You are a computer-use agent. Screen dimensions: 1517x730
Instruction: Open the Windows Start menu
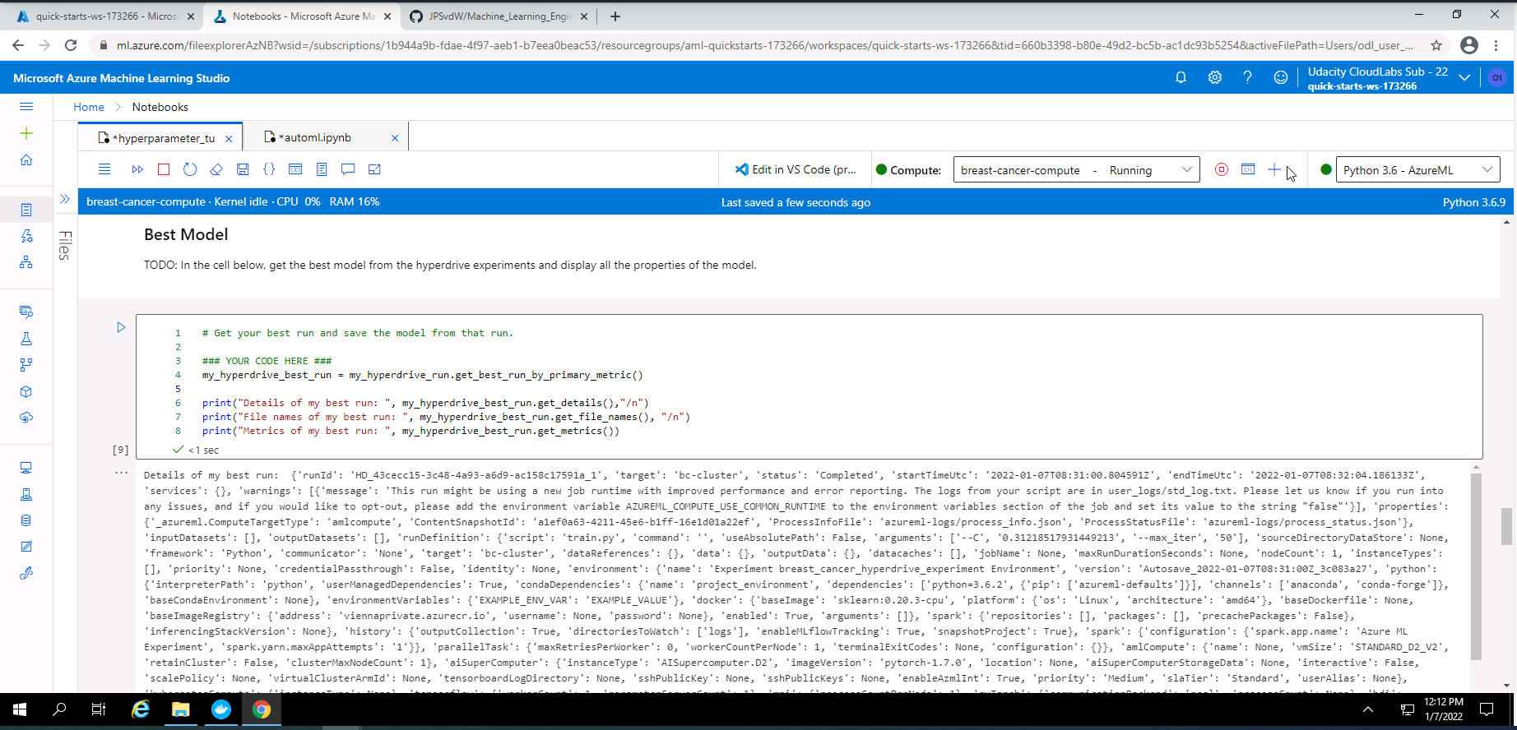tap(20, 709)
